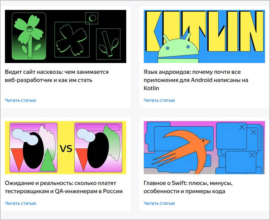Open the orange swift bird thumbnail

204,148
